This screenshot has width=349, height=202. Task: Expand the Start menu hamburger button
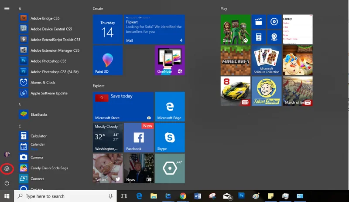pyautogui.click(x=7, y=8)
